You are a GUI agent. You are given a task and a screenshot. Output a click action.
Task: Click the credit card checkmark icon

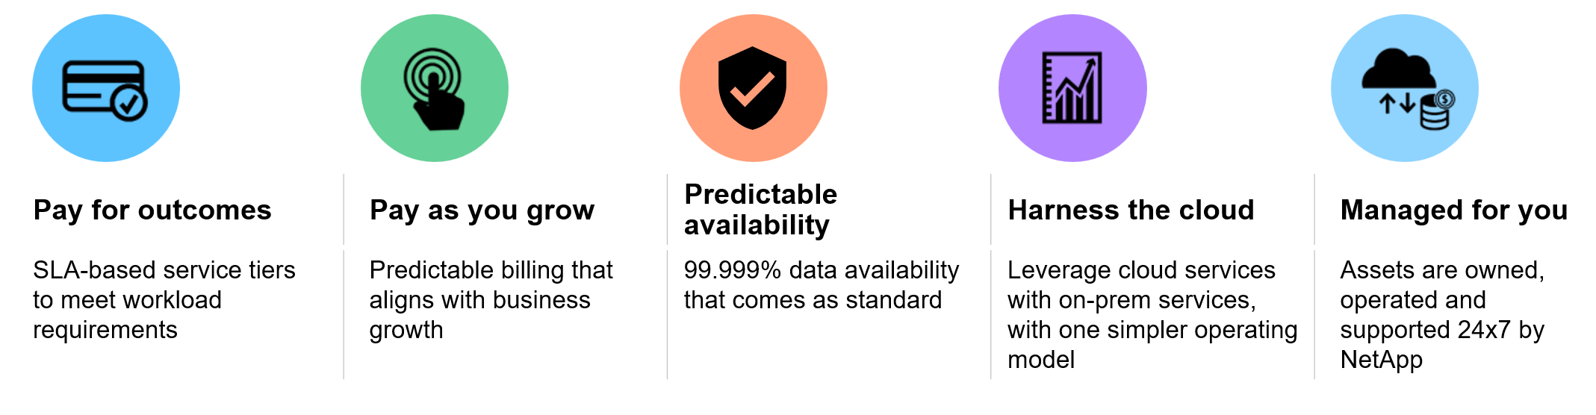pos(104,90)
